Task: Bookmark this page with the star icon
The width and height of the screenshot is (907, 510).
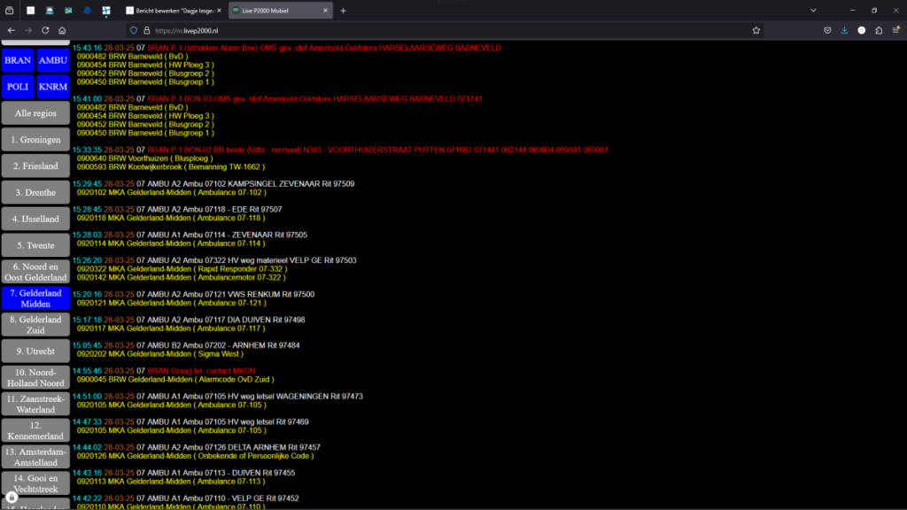Action: 756,29
